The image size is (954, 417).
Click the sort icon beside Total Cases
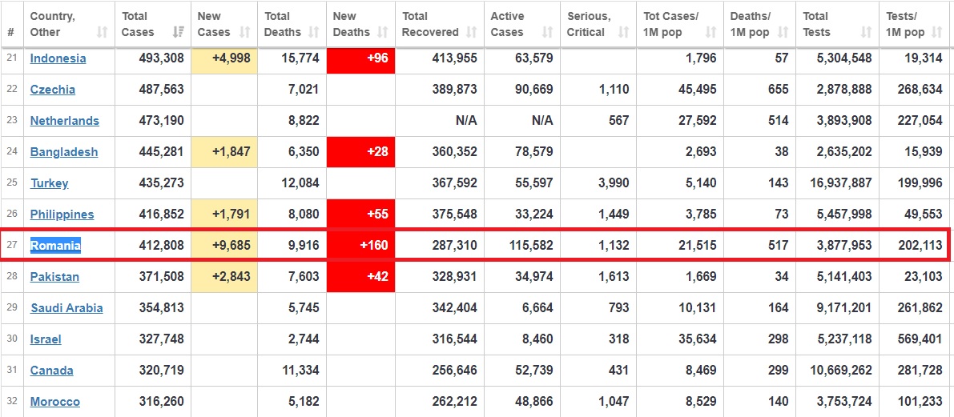click(178, 33)
